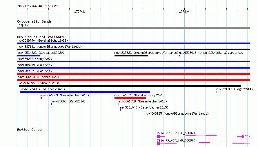This screenshot has width=258, height=147.
Task: Select the thin blue nsv953347 line
Action: tap(233, 92)
